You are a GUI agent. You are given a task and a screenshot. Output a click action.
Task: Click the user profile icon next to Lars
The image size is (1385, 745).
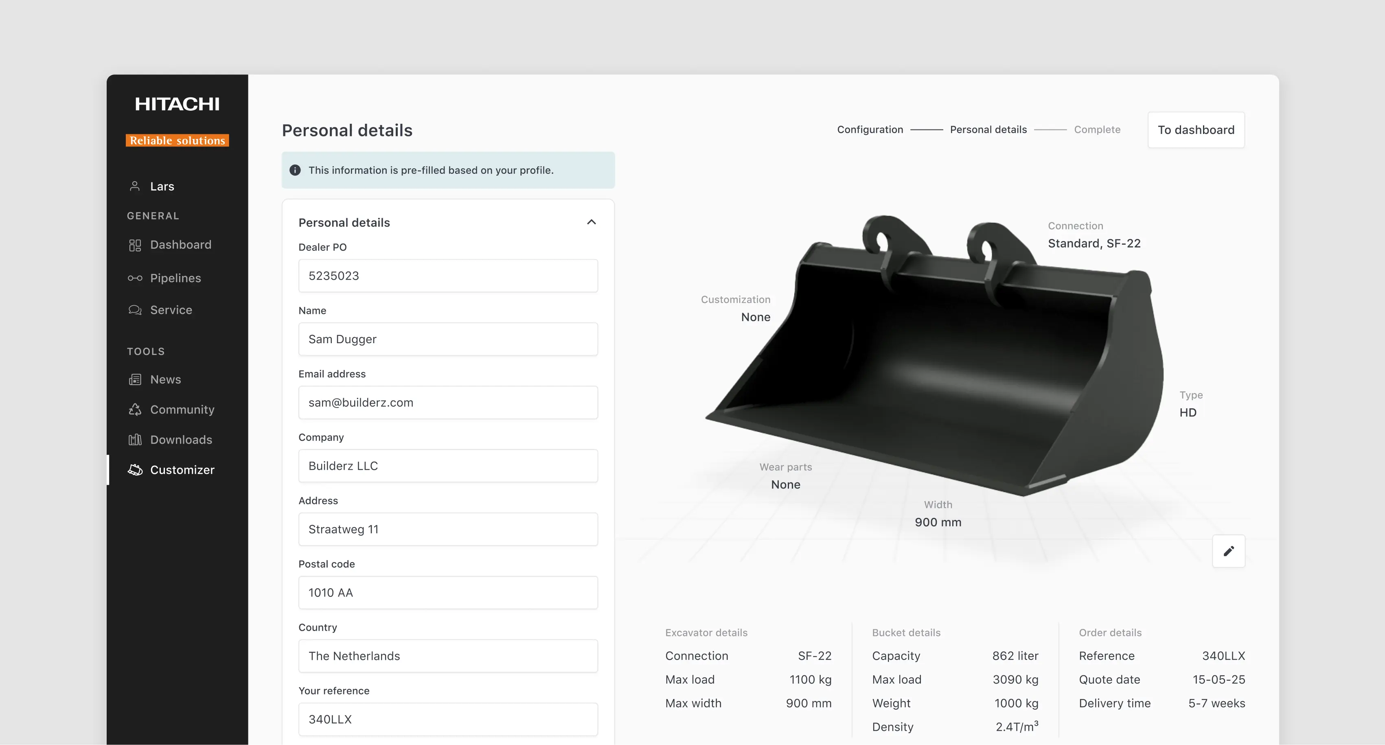click(135, 186)
